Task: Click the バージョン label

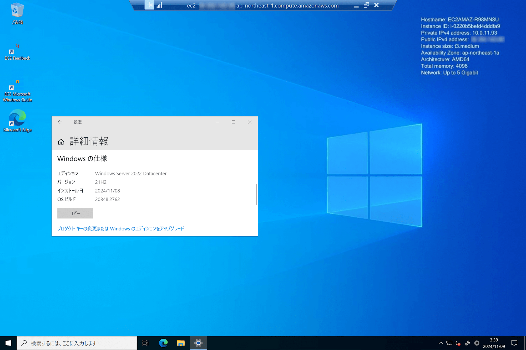Action: [x=66, y=182]
